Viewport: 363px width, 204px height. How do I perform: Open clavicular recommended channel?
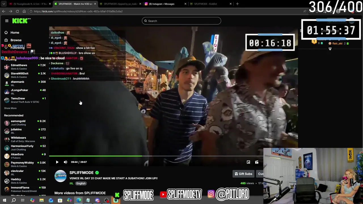25,173
